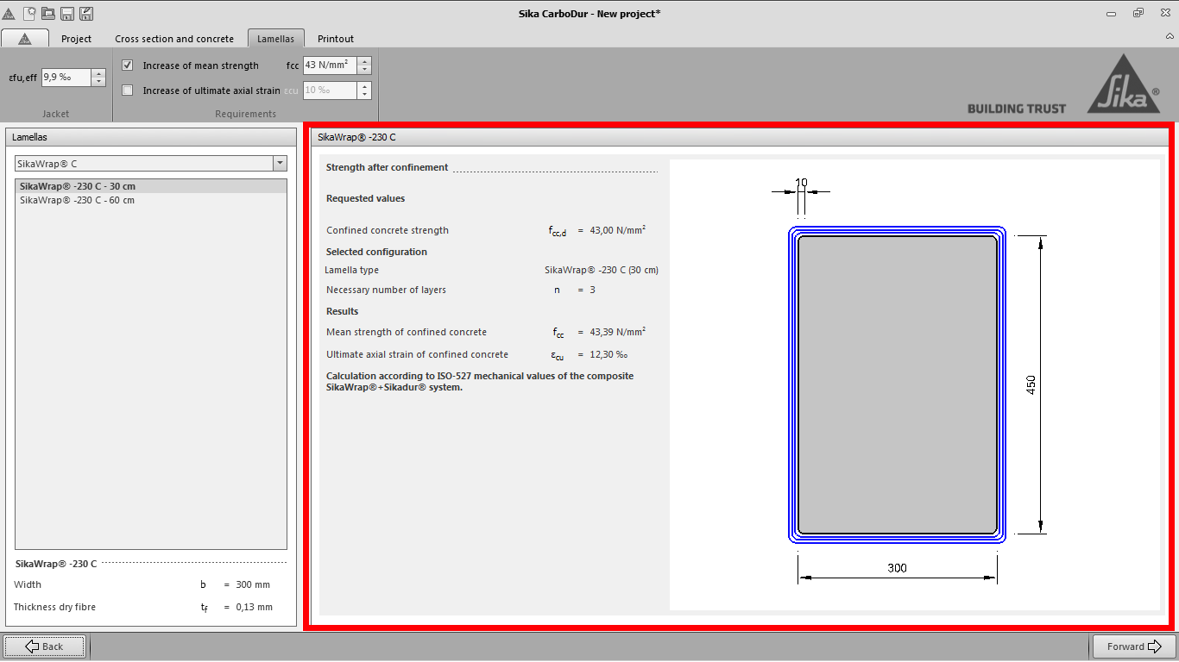1179x662 pixels.
Task: Click the ultimate axial strain value 12,30 ‰
Action: pyautogui.click(x=608, y=354)
